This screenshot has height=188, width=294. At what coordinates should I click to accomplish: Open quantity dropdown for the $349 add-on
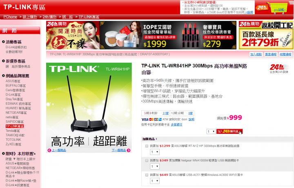point(155,166)
